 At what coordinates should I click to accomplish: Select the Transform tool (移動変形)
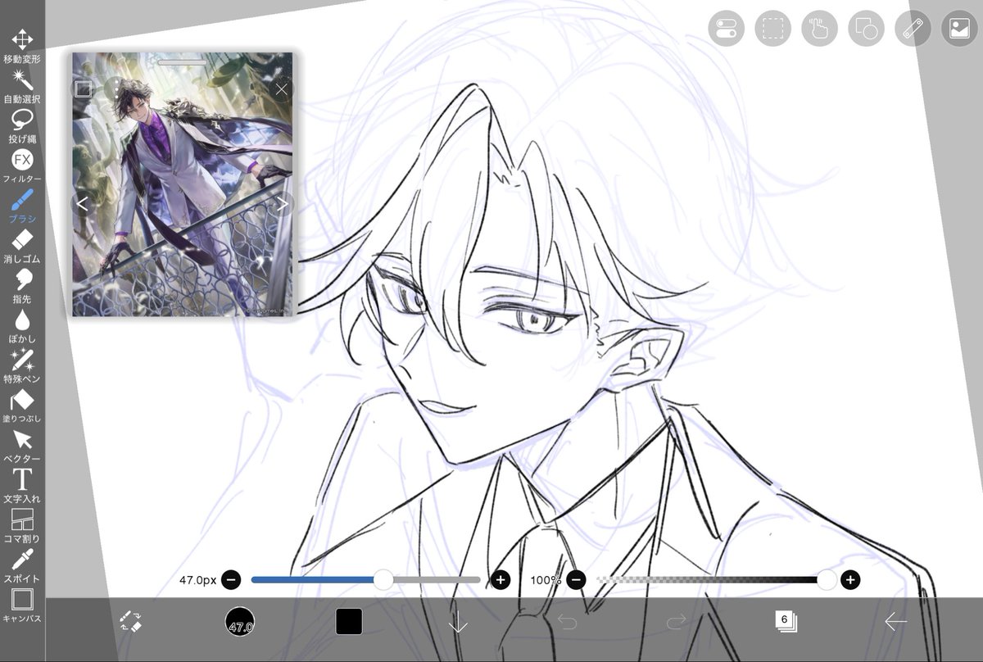[22, 46]
